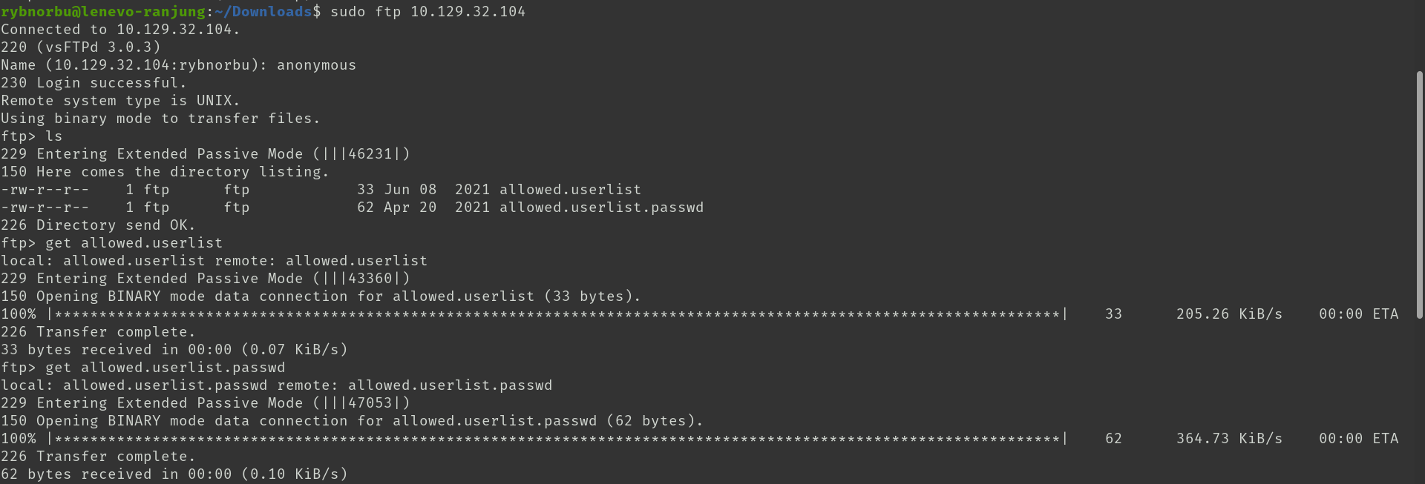
Task: Click the passive mode port 47053 text
Action: (x=370, y=403)
